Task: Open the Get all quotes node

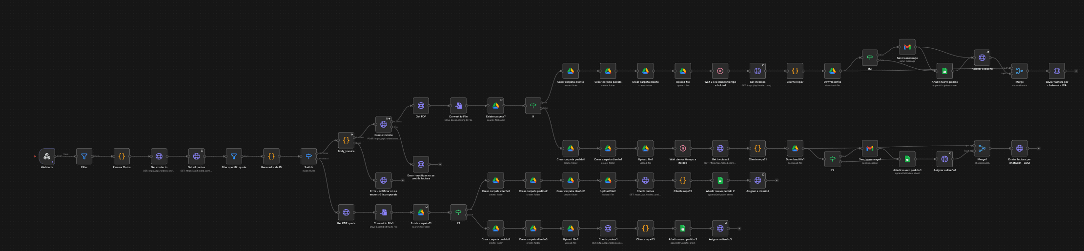Action: (x=196, y=156)
